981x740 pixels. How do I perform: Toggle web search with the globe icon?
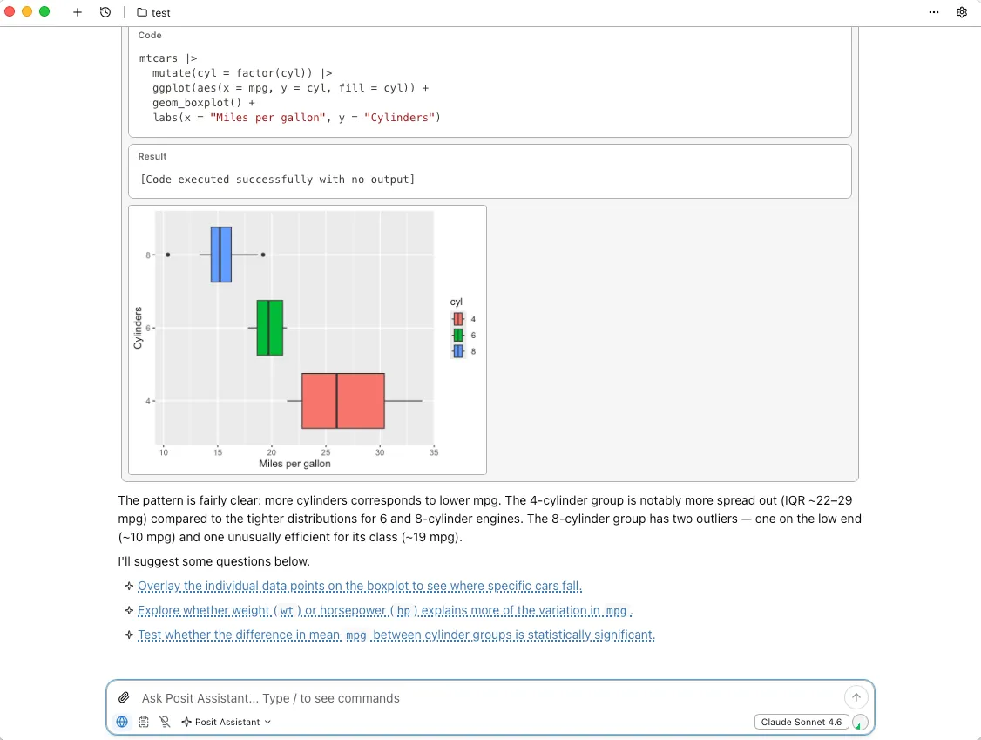pyautogui.click(x=122, y=722)
